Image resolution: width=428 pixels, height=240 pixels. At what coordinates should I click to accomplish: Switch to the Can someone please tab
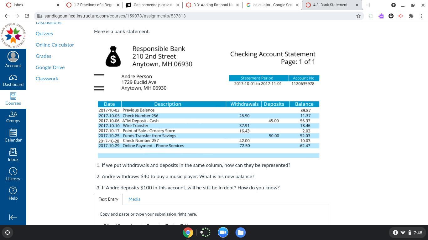point(153,5)
